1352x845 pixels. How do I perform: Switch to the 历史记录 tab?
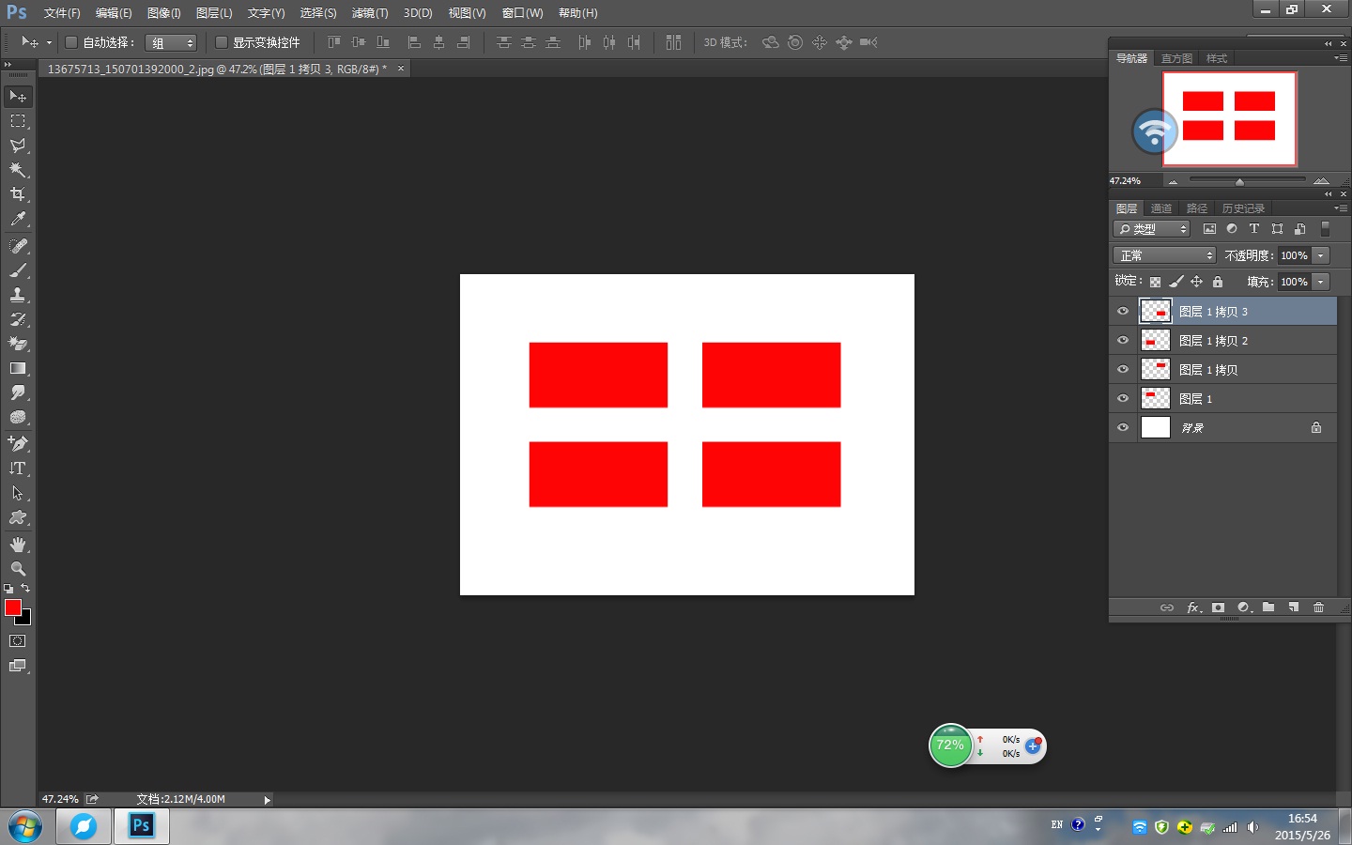1243,208
